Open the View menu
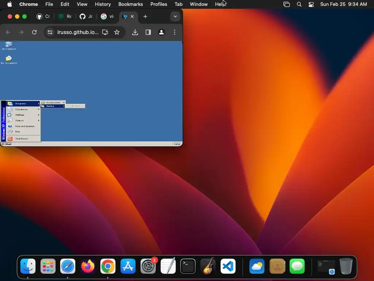The height and width of the screenshot is (281, 374). 82,4
